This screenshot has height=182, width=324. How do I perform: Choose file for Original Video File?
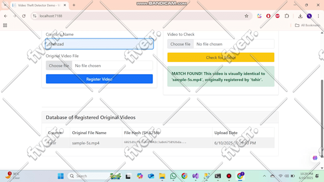pyautogui.click(x=59, y=66)
